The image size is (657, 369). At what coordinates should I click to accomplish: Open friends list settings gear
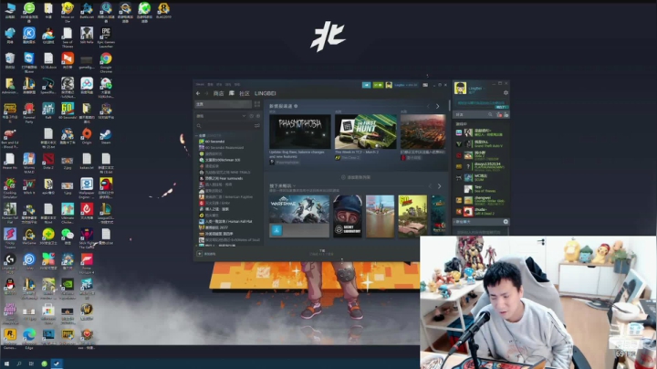(506, 92)
